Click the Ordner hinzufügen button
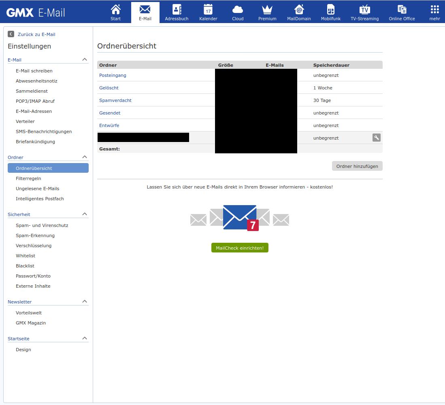 click(x=357, y=166)
